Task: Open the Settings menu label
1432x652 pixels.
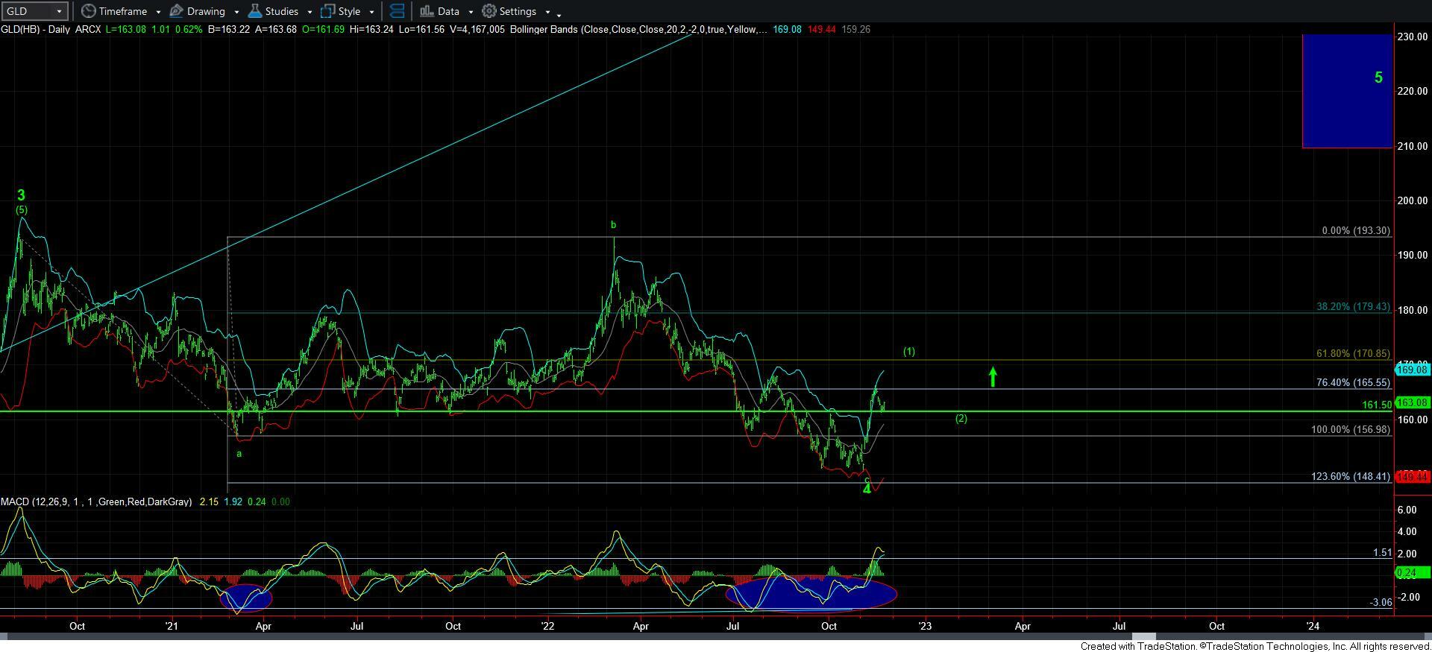Action: tap(518, 11)
